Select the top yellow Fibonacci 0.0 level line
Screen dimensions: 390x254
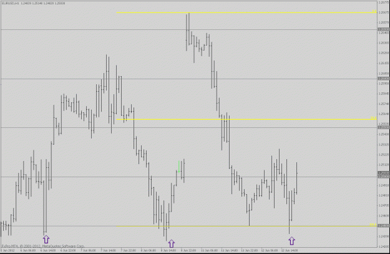tap(246, 12)
